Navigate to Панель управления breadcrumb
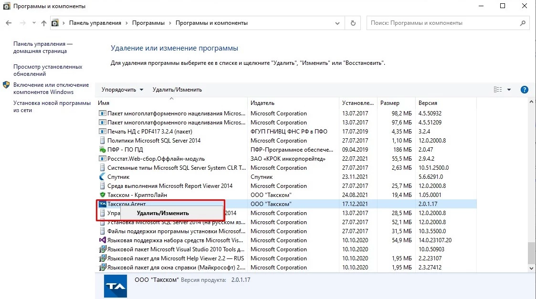The height and width of the screenshot is (299, 536). (x=95, y=23)
